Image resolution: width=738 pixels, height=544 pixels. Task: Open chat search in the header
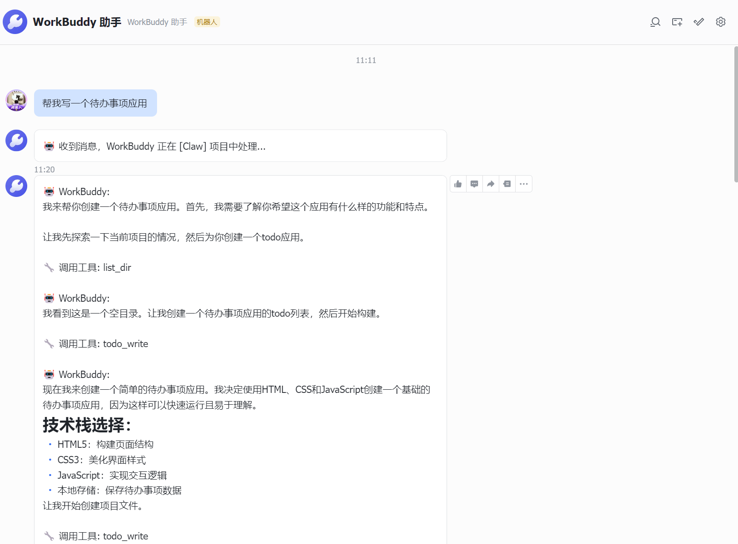coord(655,22)
